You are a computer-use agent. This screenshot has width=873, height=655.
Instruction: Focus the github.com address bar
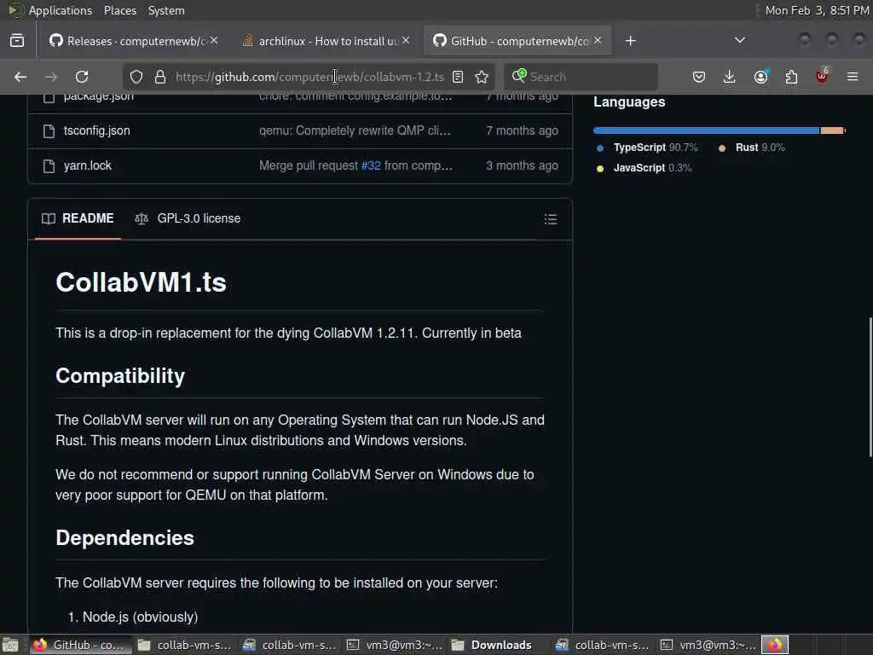click(x=309, y=77)
